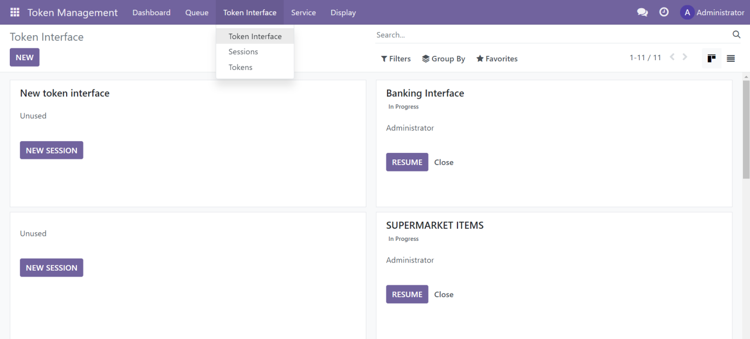Expand the Filters dropdown

[x=396, y=59]
